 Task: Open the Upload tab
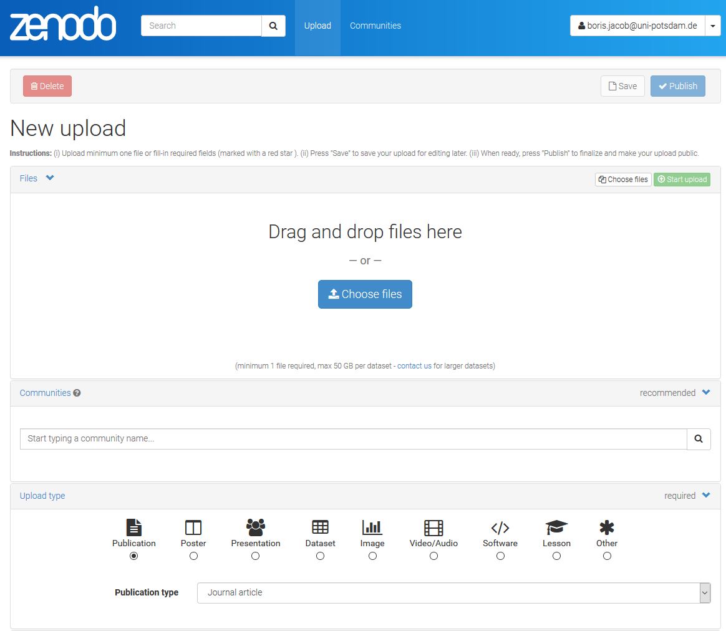tap(317, 26)
